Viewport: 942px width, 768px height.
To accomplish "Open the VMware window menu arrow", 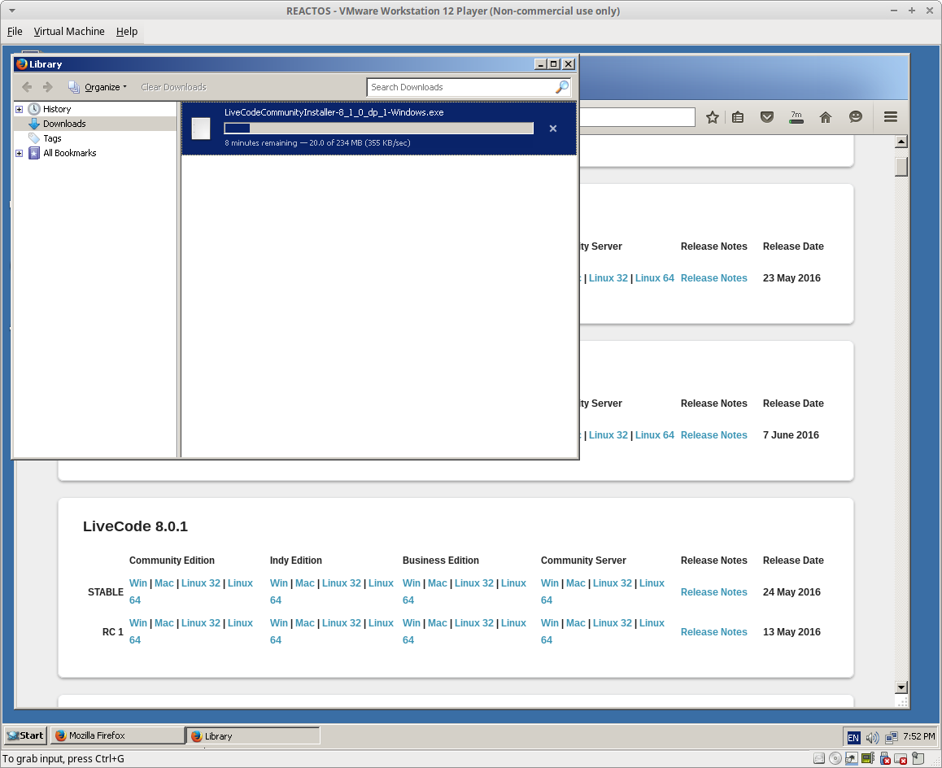I will 12,11.
